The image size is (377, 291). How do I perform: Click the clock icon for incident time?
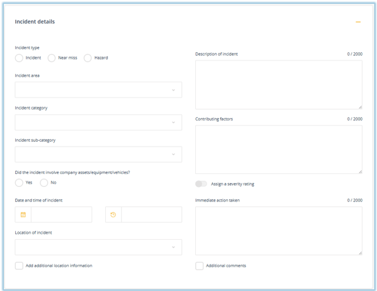click(113, 214)
